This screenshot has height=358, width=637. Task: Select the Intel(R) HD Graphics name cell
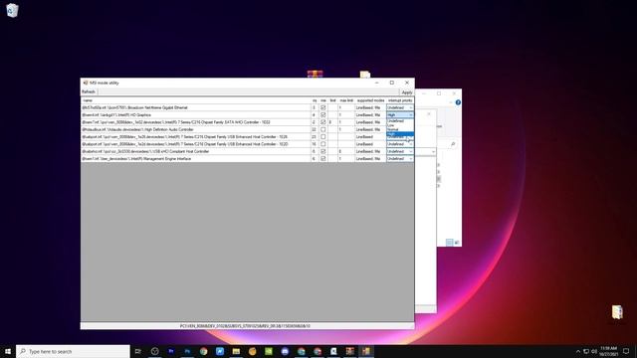(196, 115)
